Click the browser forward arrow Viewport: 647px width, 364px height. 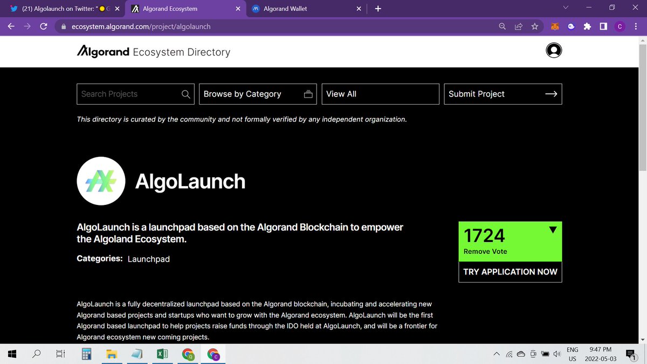[x=27, y=26]
